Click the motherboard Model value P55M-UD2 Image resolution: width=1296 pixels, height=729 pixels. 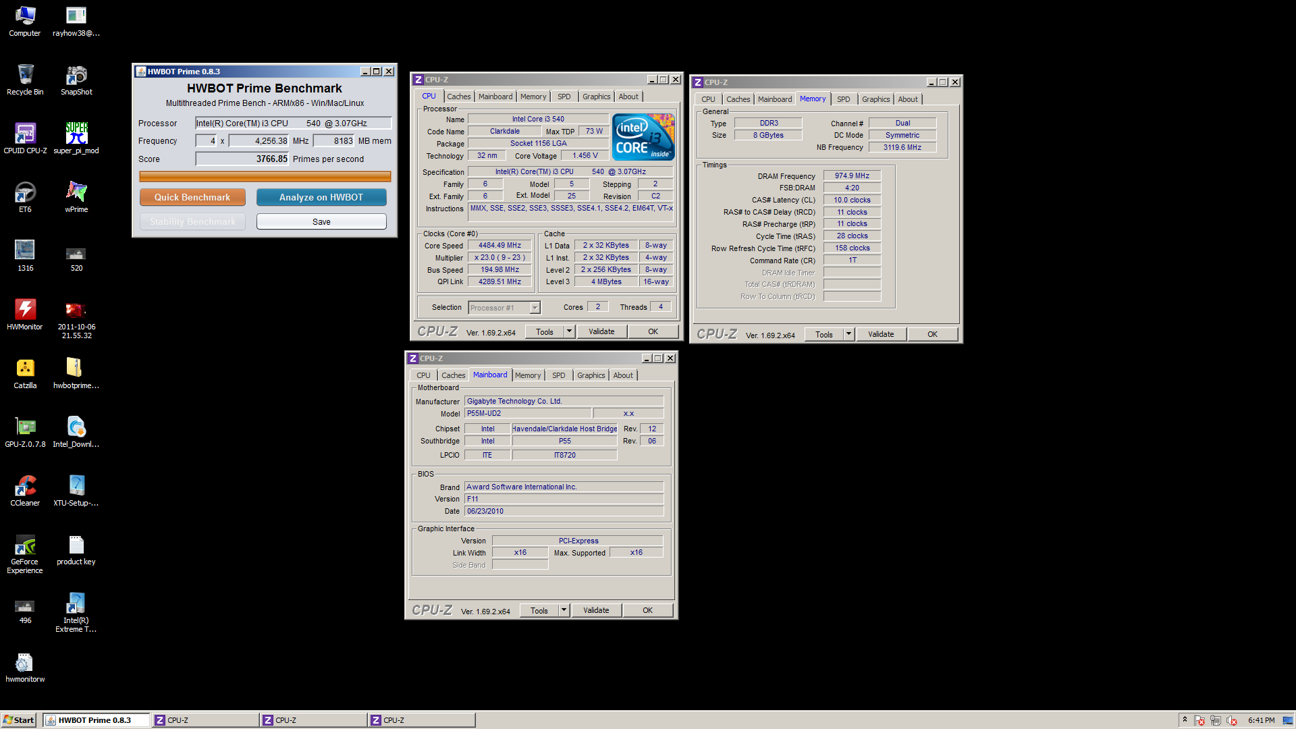[x=528, y=413]
